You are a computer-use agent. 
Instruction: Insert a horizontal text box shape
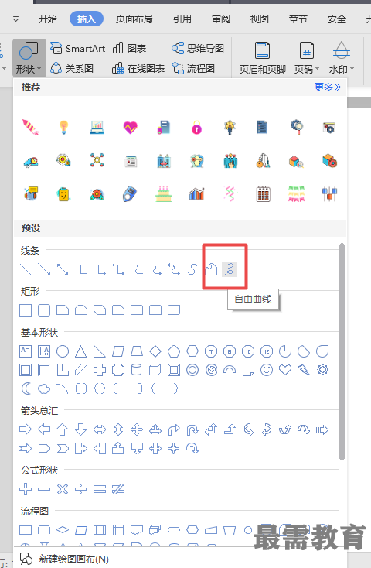[26, 351]
